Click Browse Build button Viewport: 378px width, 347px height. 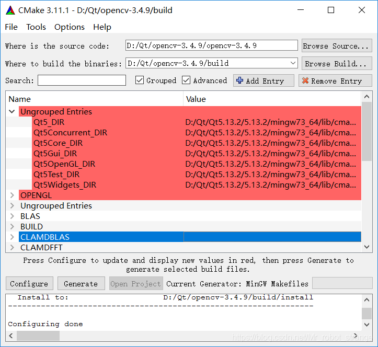pyautogui.click(x=337, y=63)
